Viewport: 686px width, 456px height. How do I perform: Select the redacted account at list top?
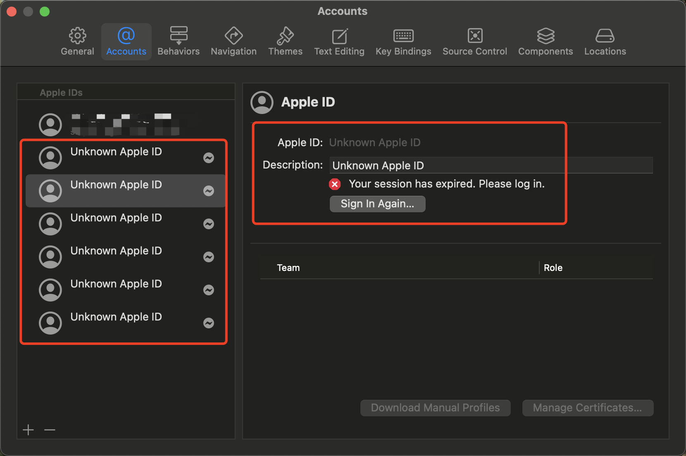(x=125, y=124)
